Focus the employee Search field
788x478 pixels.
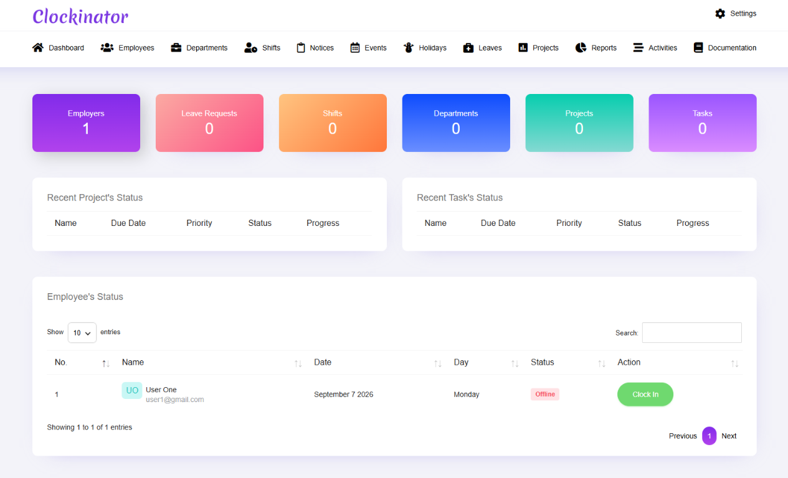tap(692, 332)
